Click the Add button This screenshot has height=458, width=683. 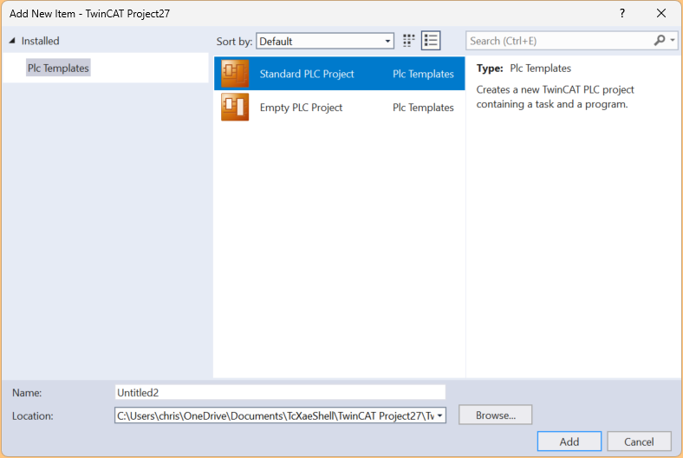[569, 442]
